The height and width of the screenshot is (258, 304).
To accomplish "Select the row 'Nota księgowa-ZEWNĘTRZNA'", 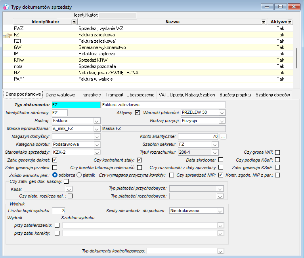I will pyautogui.click(x=148, y=73).
